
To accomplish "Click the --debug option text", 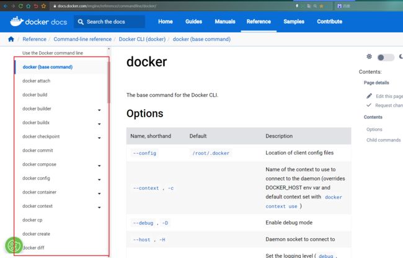I will [143, 223].
